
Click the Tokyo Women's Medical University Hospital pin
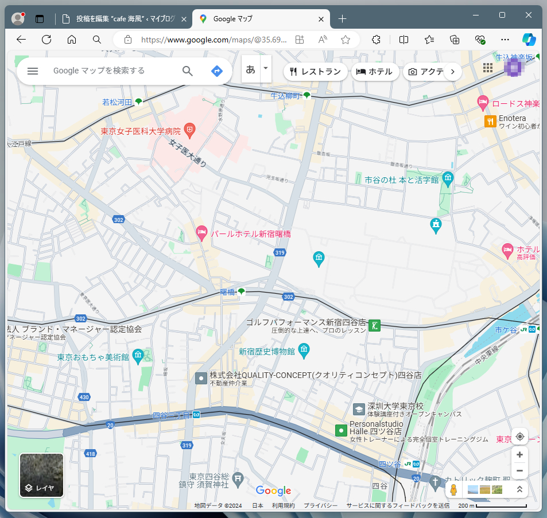pos(189,131)
